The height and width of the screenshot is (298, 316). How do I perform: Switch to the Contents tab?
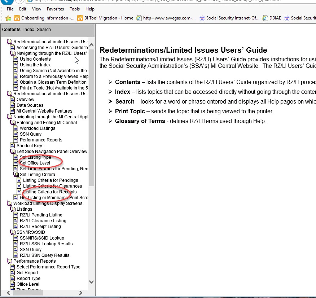pos(11,30)
